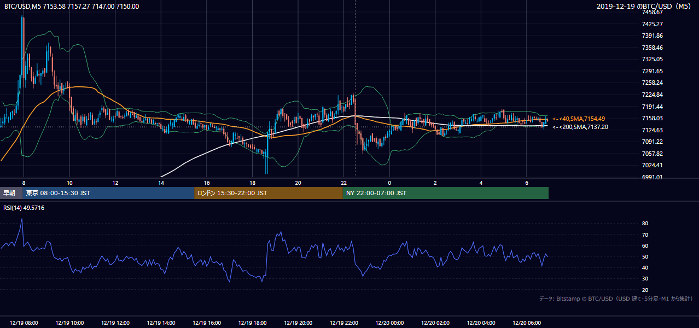Click price axis label 7258.24
Image resolution: width=699 pixels, height=328 pixels.
(653, 83)
